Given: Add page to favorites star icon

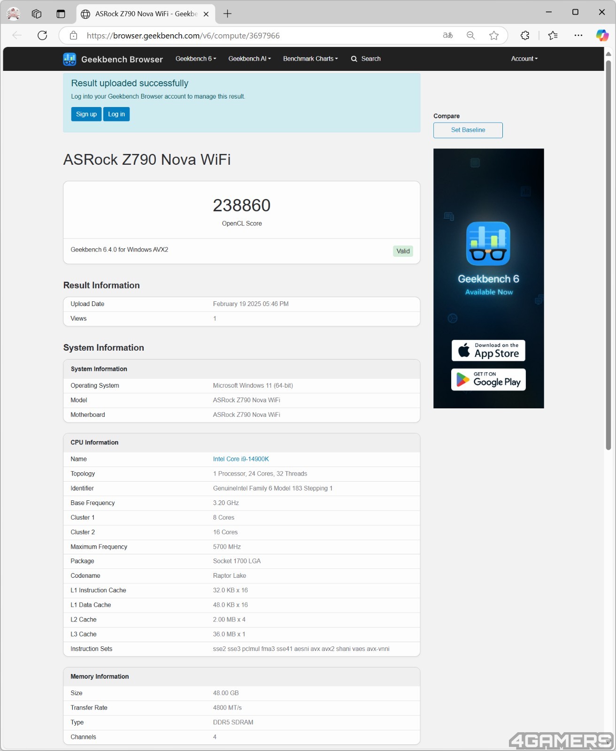Looking at the screenshot, I should [493, 35].
